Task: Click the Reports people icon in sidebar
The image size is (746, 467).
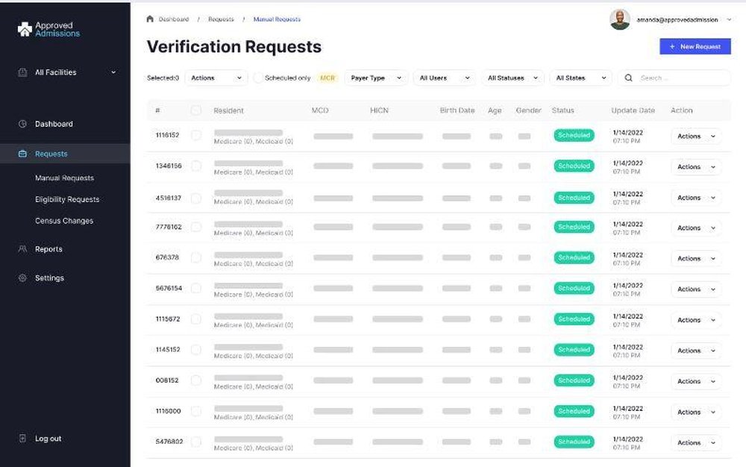Action: click(22, 249)
